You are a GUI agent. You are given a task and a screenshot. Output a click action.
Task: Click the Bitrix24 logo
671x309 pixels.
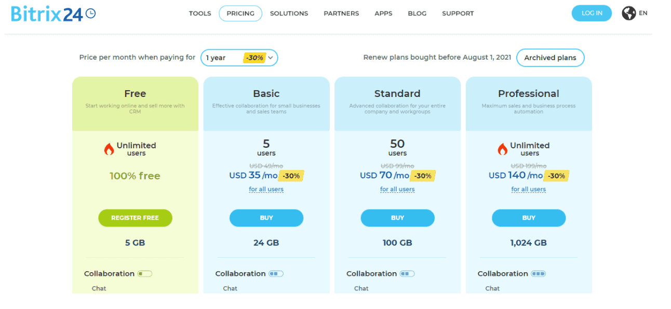pyautogui.click(x=53, y=13)
